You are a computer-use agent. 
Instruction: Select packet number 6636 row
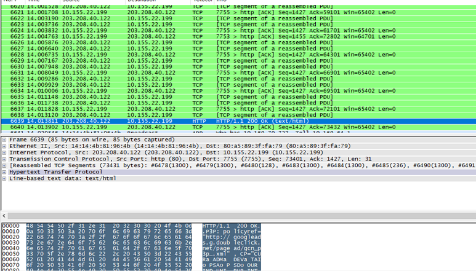tap(238, 103)
